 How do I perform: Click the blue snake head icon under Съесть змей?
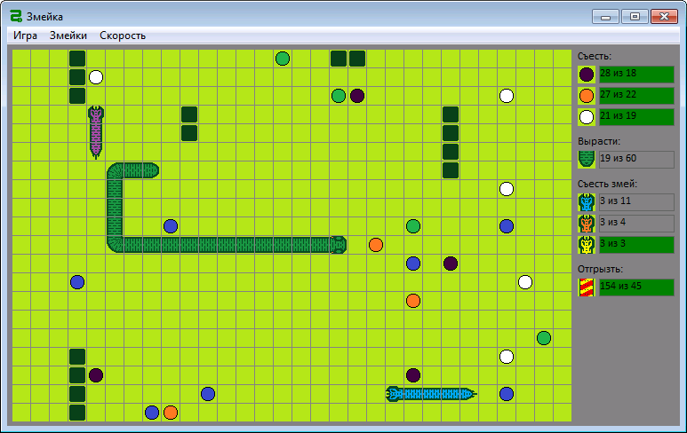[587, 202]
